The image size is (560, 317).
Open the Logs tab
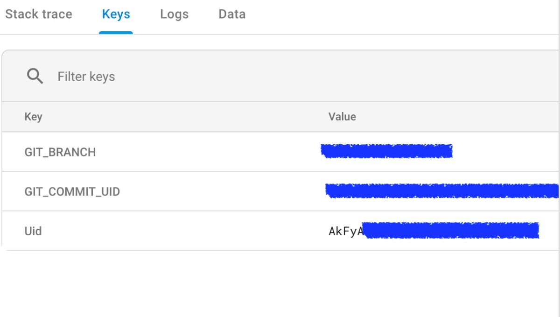(x=174, y=14)
